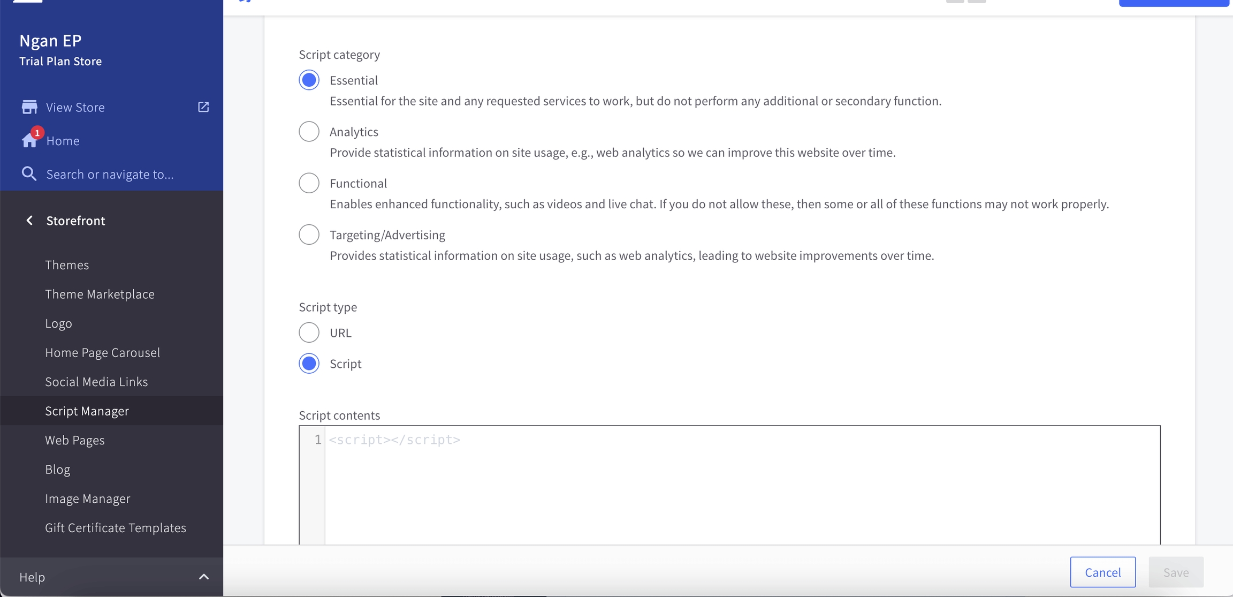The height and width of the screenshot is (597, 1233).
Task: Go to Home Page Carousel
Action: [102, 352]
